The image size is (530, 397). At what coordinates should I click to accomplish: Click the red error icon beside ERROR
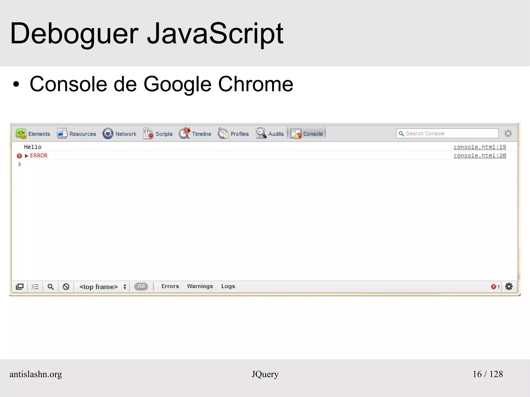pos(19,156)
